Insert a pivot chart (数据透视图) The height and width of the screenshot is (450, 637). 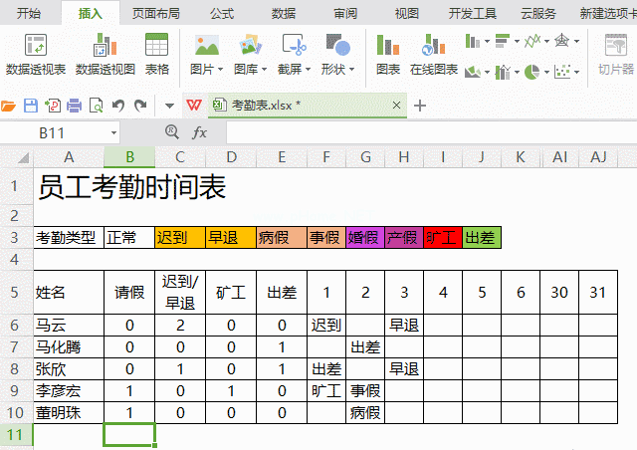pyautogui.click(x=105, y=54)
